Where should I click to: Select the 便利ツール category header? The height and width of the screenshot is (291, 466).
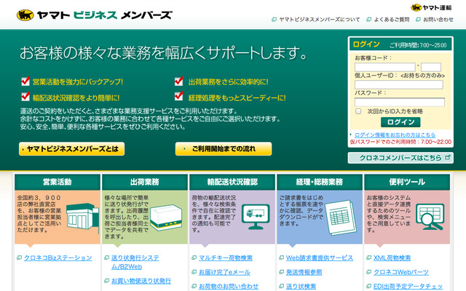click(407, 182)
